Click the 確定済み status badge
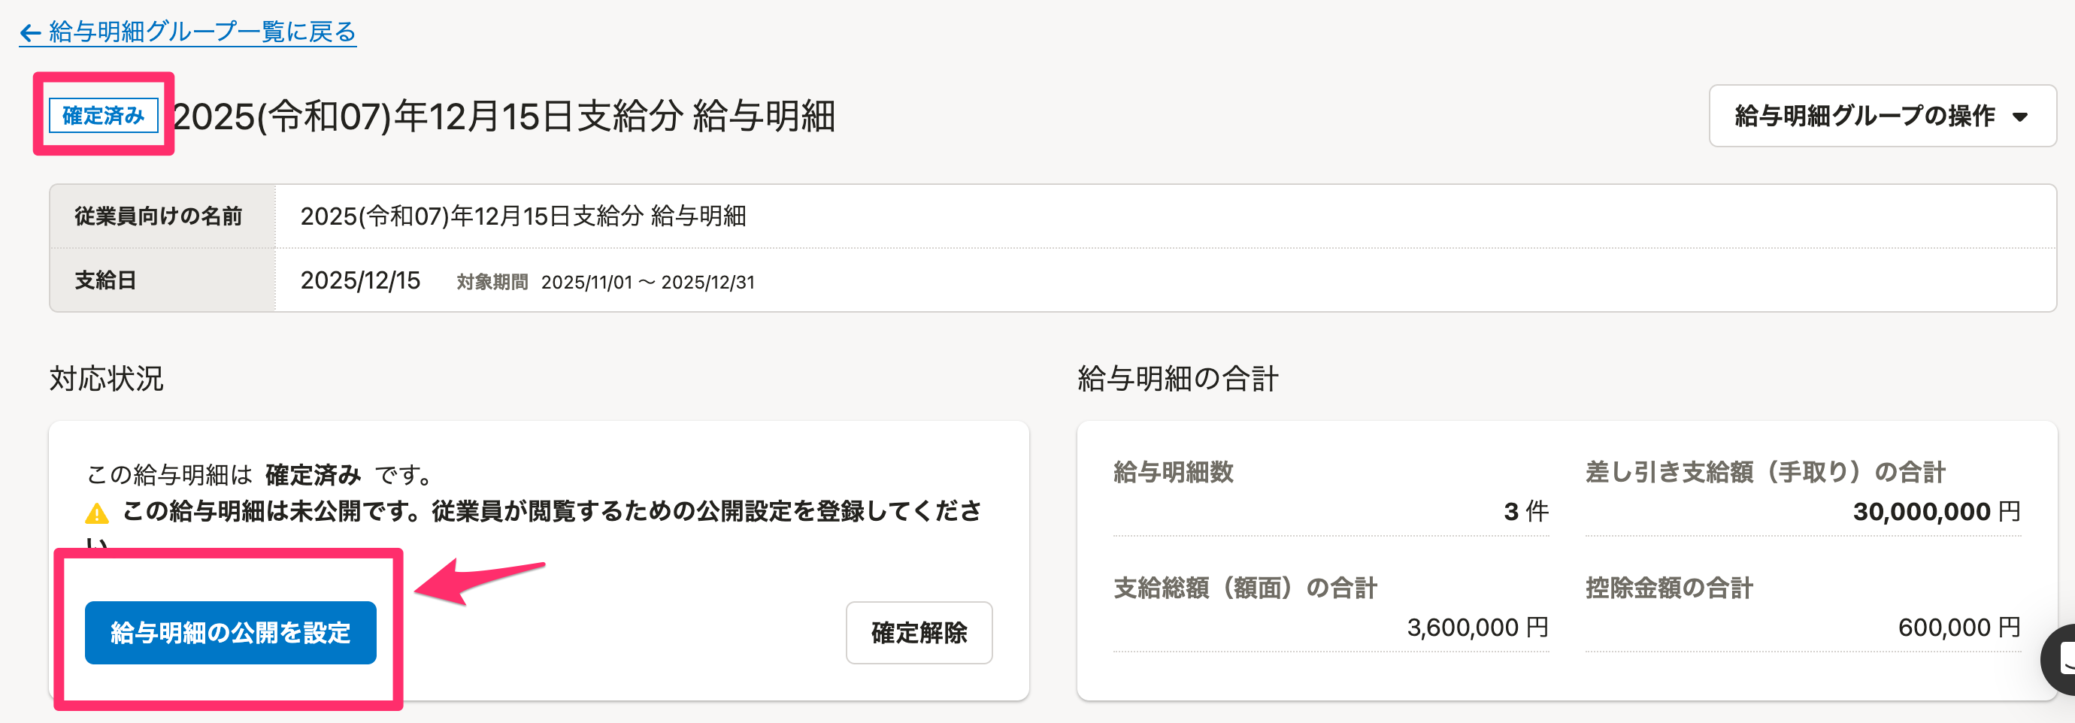The width and height of the screenshot is (2075, 723). (x=103, y=116)
